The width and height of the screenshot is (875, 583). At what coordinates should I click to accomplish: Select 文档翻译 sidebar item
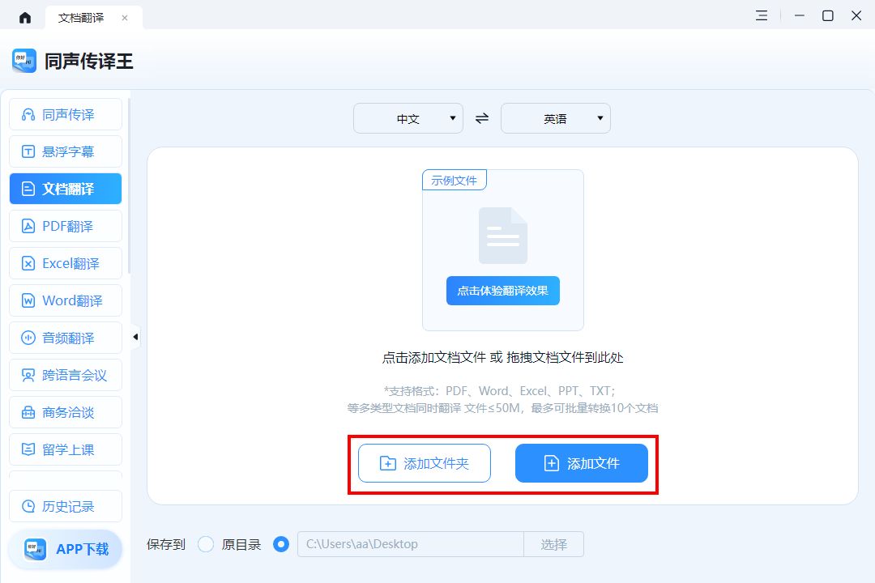(x=66, y=189)
